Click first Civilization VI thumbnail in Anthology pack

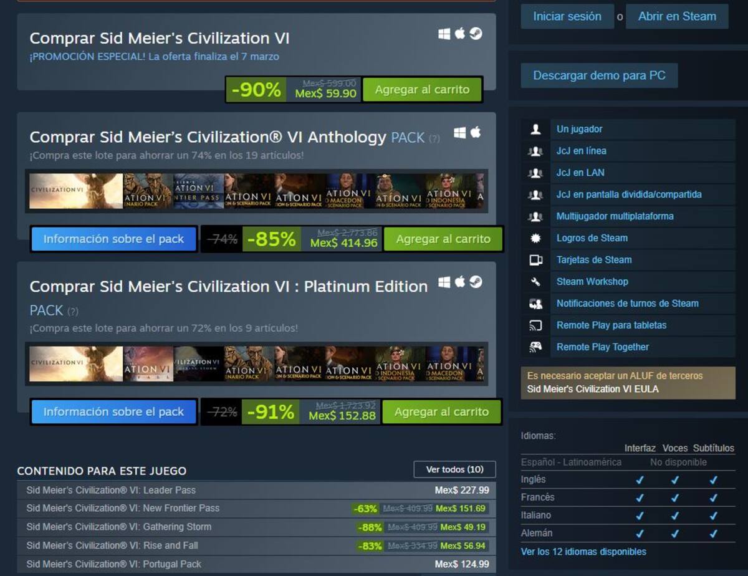pos(76,191)
